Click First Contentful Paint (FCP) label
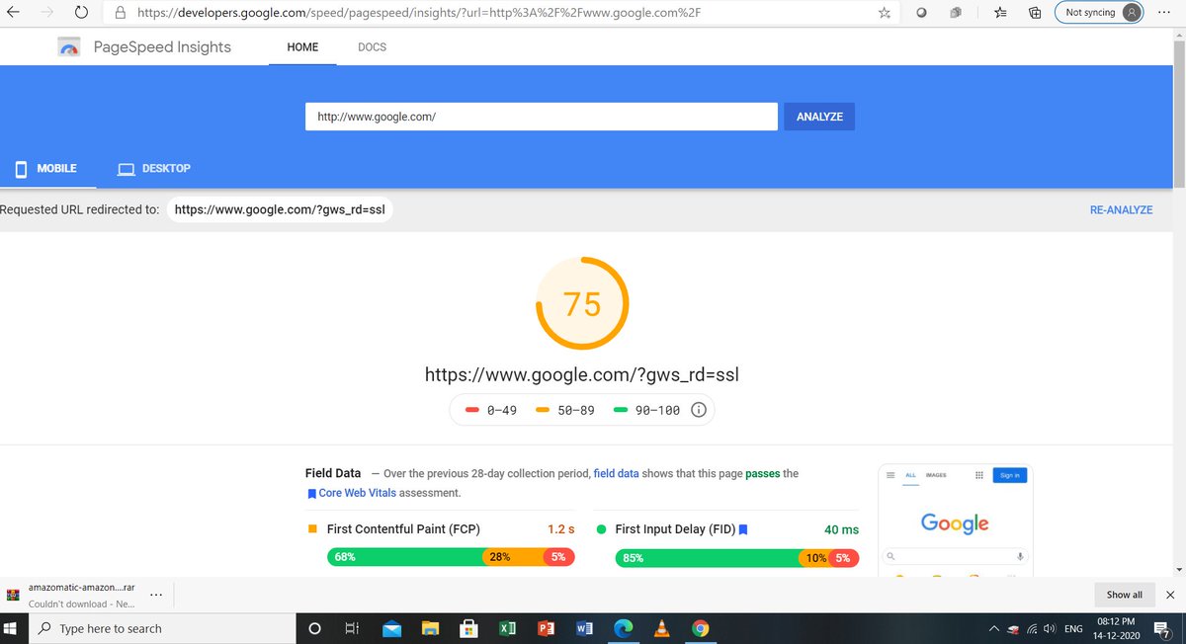This screenshot has height=644, width=1186. [403, 529]
